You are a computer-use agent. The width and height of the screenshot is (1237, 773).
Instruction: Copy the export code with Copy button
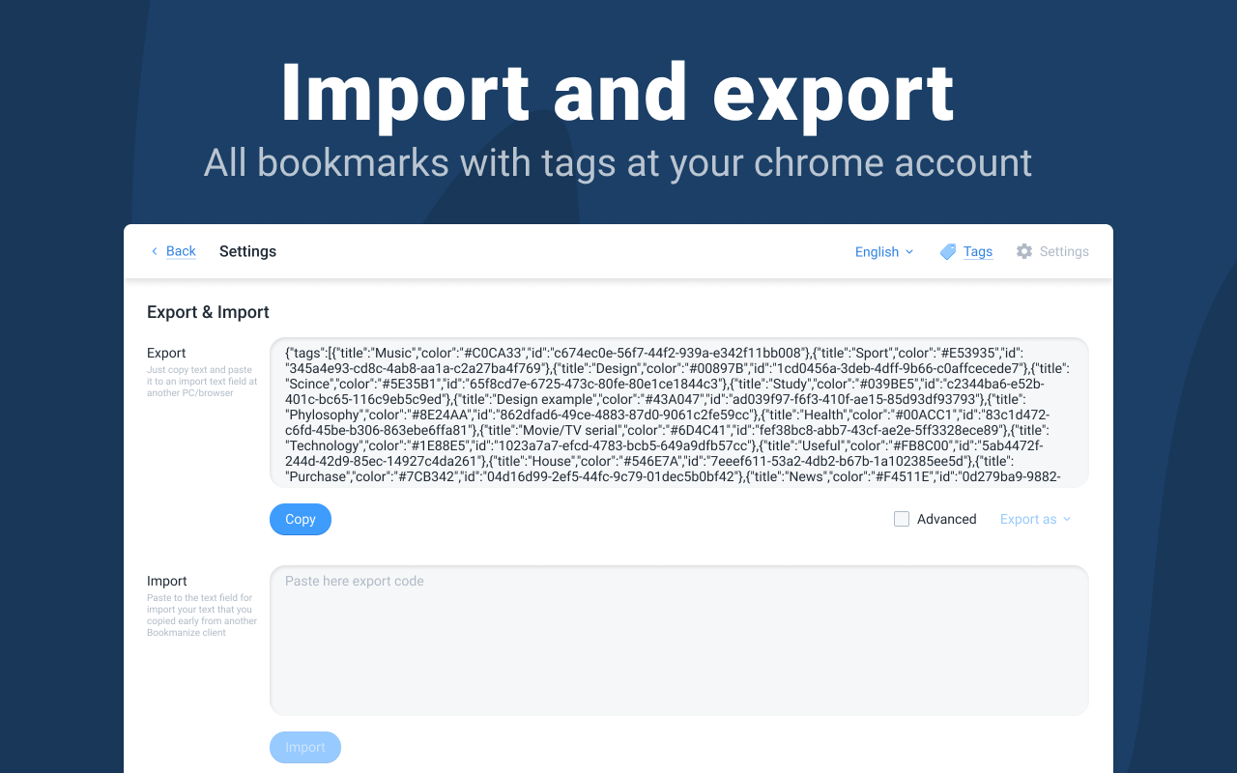(301, 519)
